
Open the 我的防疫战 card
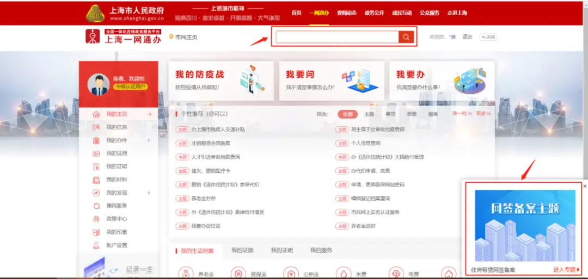[x=221, y=81]
